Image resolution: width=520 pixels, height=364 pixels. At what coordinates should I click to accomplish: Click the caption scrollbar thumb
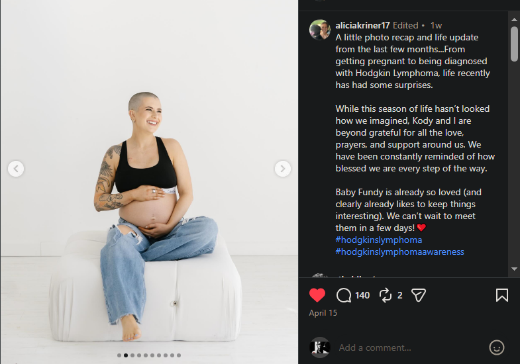click(514, 44)
